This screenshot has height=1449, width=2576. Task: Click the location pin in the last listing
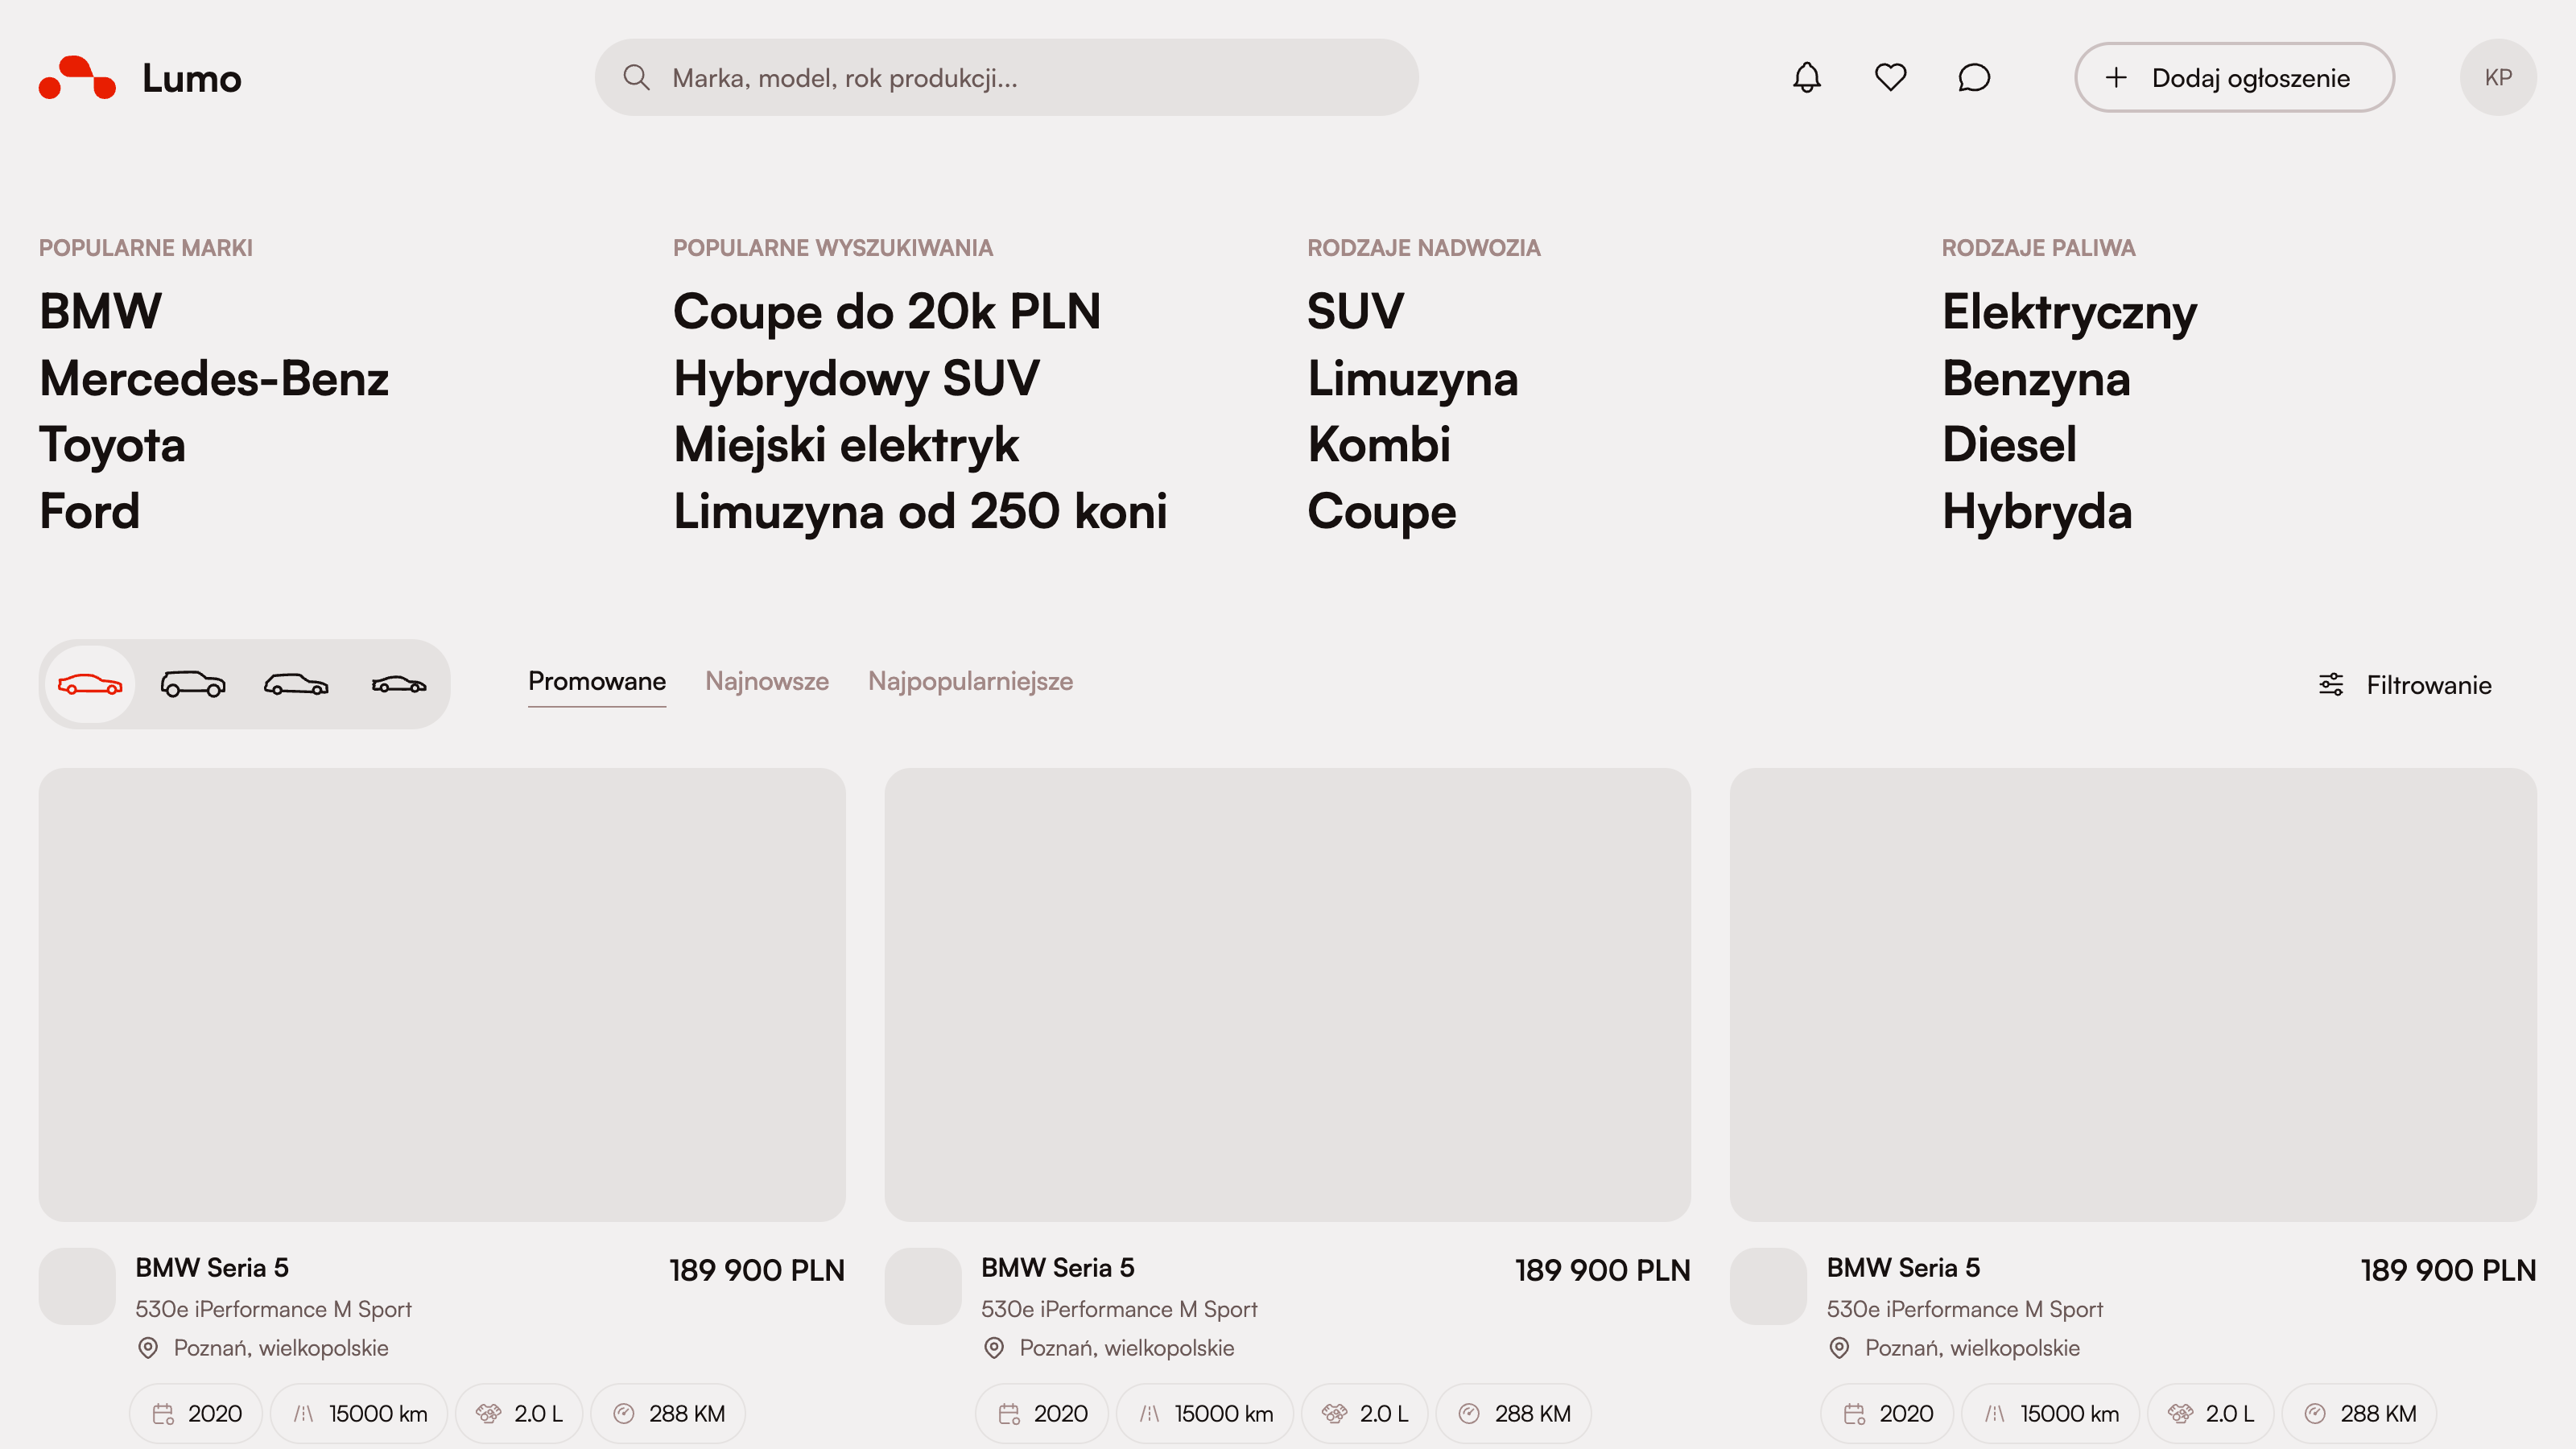[x=1839, y=1348]
